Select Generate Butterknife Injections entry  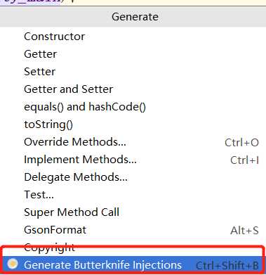point(133,265)
